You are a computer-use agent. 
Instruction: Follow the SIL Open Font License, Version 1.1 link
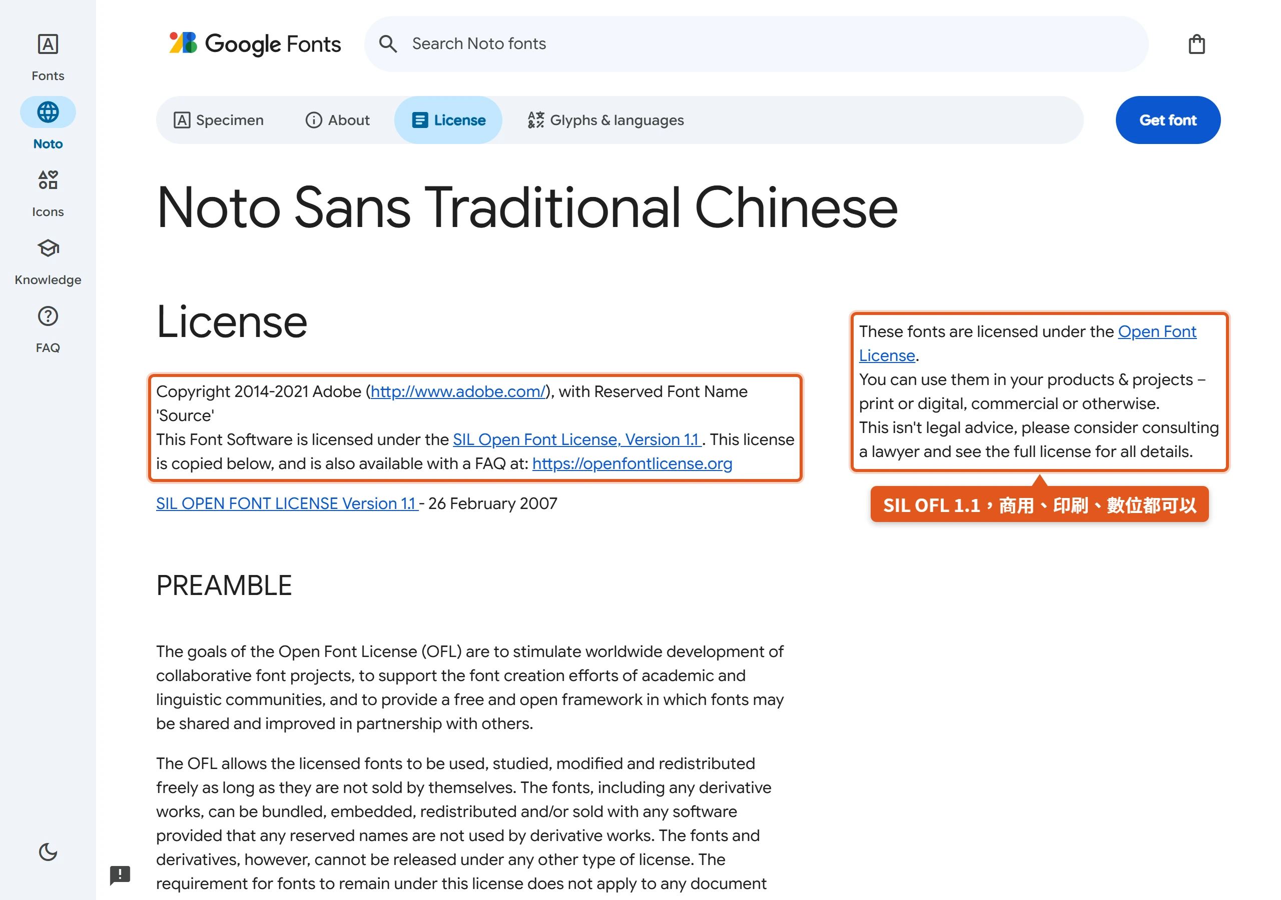coord(577,439)
